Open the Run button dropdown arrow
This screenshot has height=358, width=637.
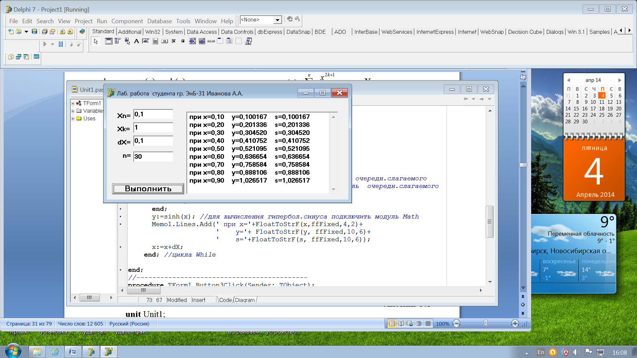tap(52, 44)
